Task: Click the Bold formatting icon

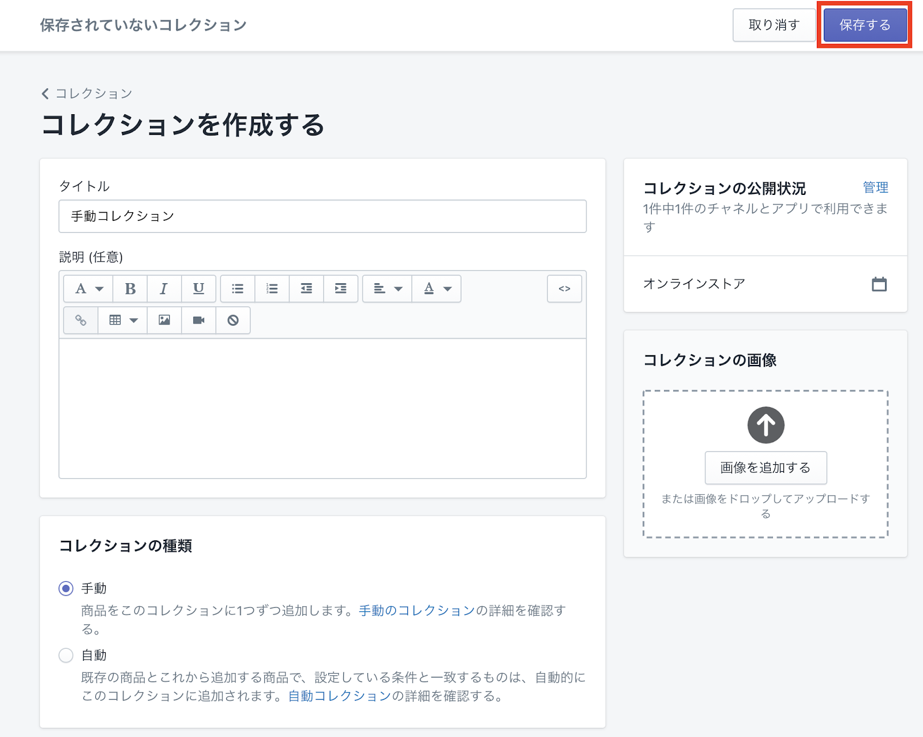Action: pos(130,288)
